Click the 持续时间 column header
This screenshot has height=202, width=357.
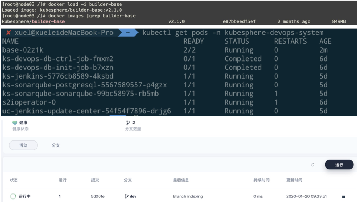(261, 180)
